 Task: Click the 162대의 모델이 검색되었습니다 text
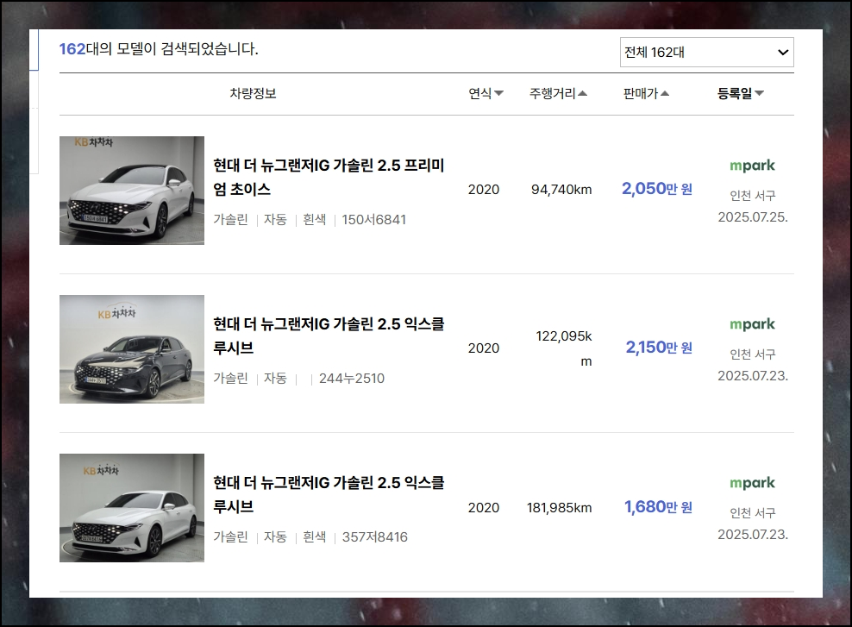point(159,49)
